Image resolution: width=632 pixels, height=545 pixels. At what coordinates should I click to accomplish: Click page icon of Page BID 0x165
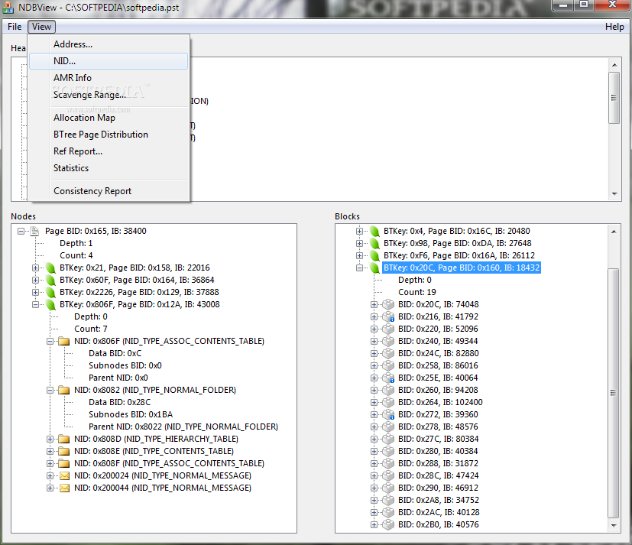coord(35,231)
